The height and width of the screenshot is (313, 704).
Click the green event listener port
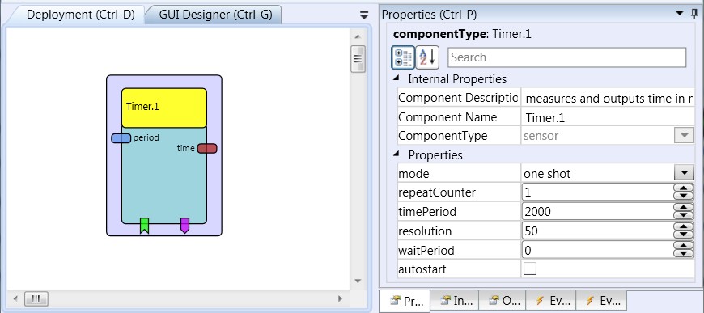(144, 226)
